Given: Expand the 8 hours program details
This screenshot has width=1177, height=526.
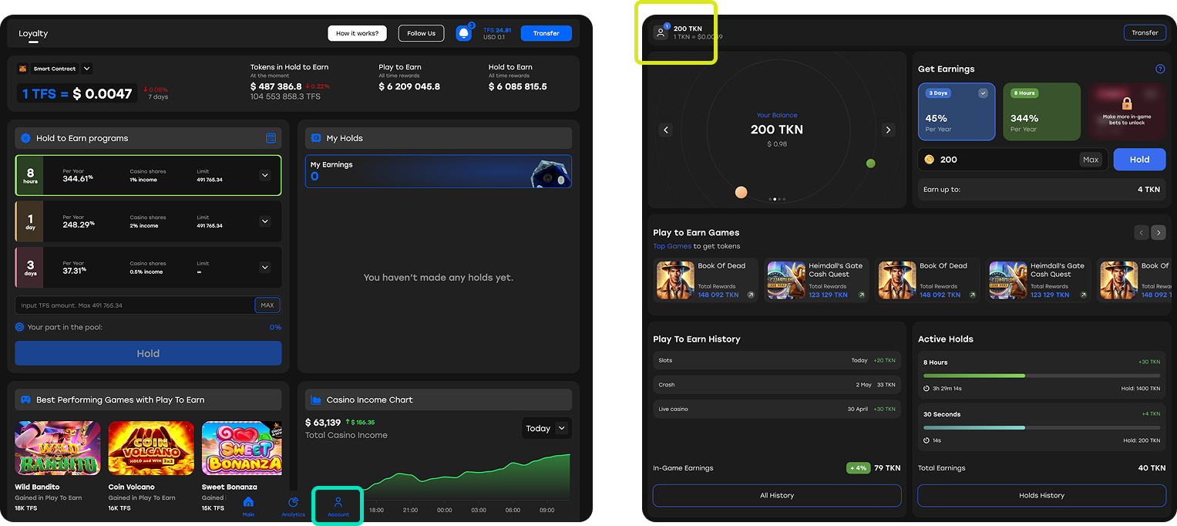Looking at the screenshot, I should (264, 176).
